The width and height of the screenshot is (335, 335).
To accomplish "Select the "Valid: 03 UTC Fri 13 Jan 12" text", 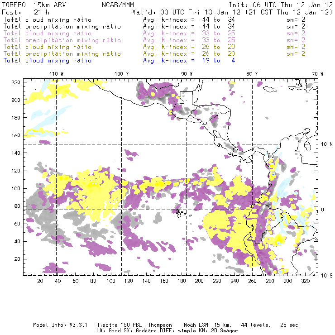I will 187,12.
